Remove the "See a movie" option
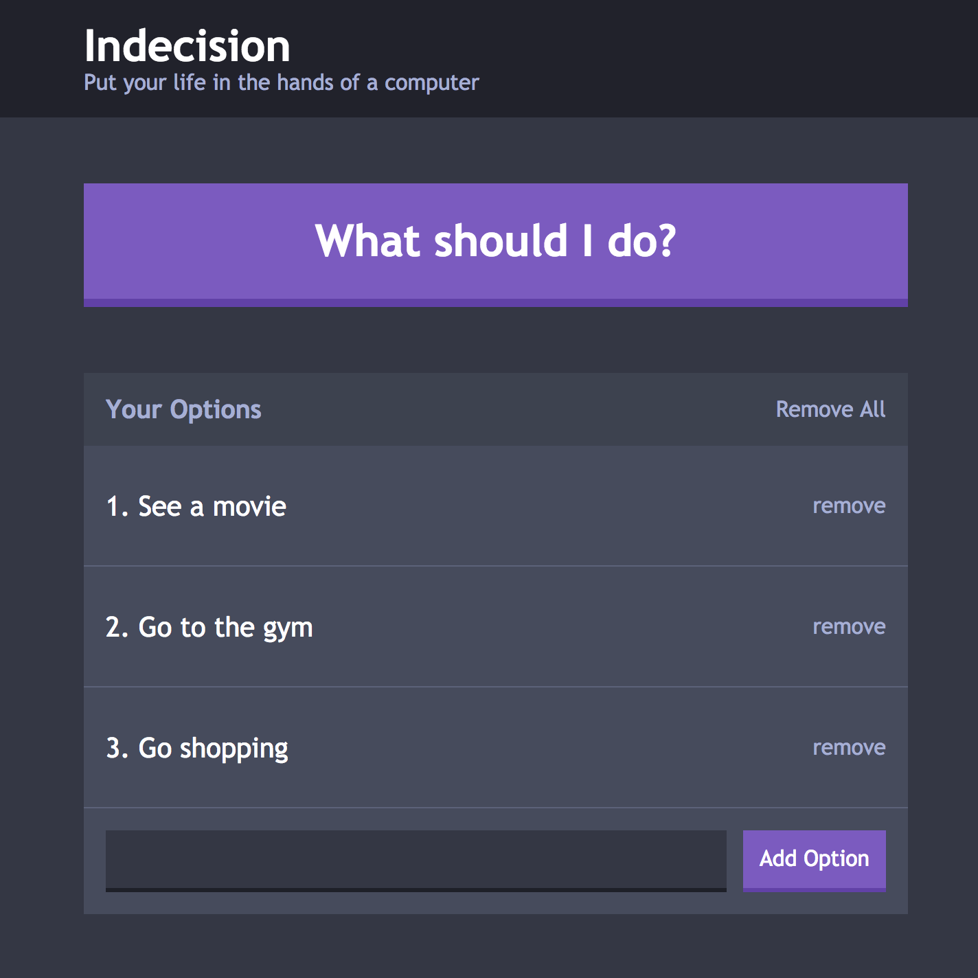The height and width of the screenshot is (978, 978). [x=849, y=506]
